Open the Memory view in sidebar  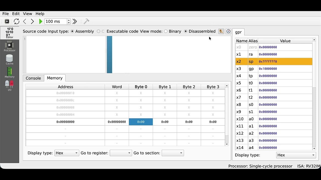click(x=10, y=73)
